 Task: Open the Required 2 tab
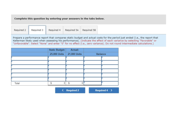click(x=20, y=30)
